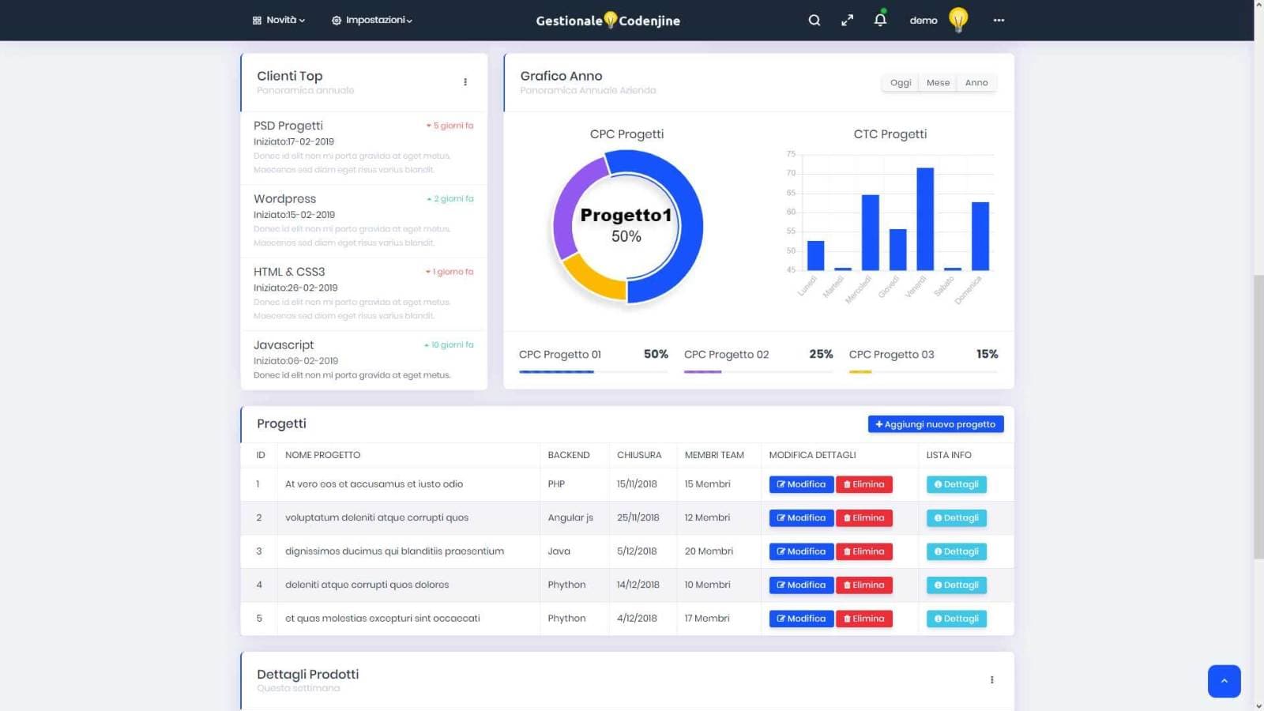1264x711 pixels.
Task: Toggle fullscreen with the expand arrows icon
Action: [847, 21]
